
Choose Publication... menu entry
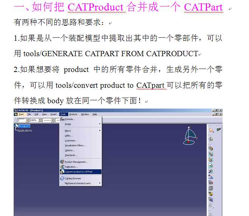point(81,167)
